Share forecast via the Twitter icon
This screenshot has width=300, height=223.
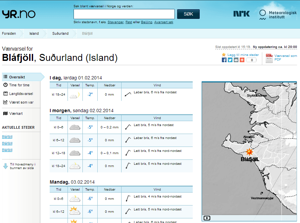pos(230,60)
